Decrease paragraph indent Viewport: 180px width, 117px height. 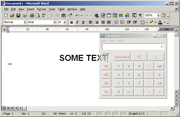tap(129, 22)
